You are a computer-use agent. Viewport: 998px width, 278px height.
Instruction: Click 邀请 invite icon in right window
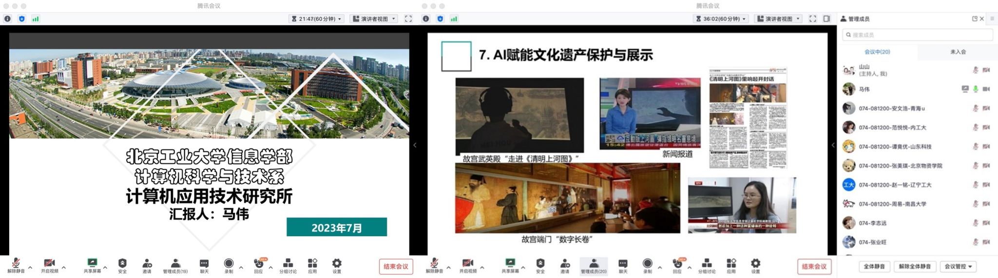point(565,263)
